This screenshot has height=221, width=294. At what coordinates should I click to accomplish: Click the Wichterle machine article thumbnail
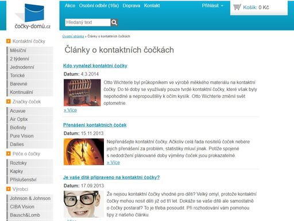pyautogui.click(x=82, y=93)
